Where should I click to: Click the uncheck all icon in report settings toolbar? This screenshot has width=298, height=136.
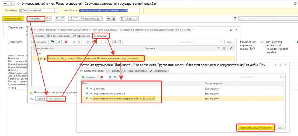pyautogui.click(x=120, y=42)
